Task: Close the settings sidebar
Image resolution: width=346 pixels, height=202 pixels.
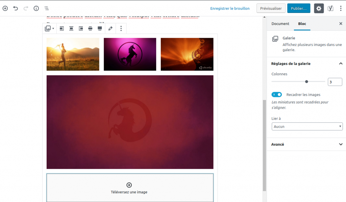Action: click(341, 24)
